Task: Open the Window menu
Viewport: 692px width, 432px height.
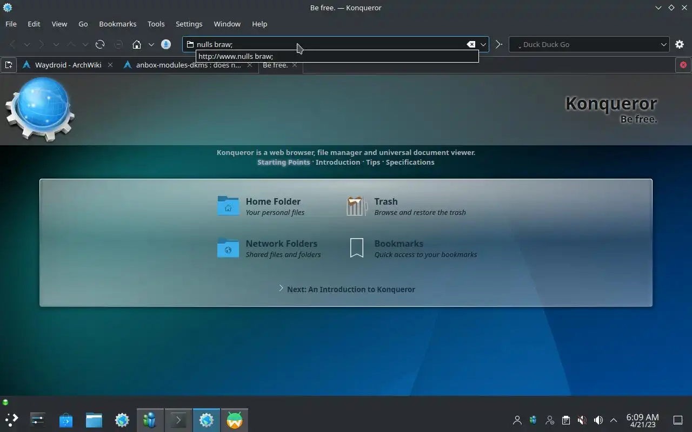Action: (227, 24)
